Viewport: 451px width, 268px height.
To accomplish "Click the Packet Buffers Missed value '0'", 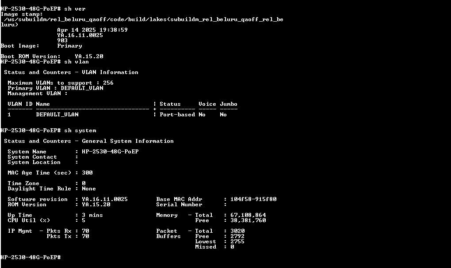I will tap(232, 247).
